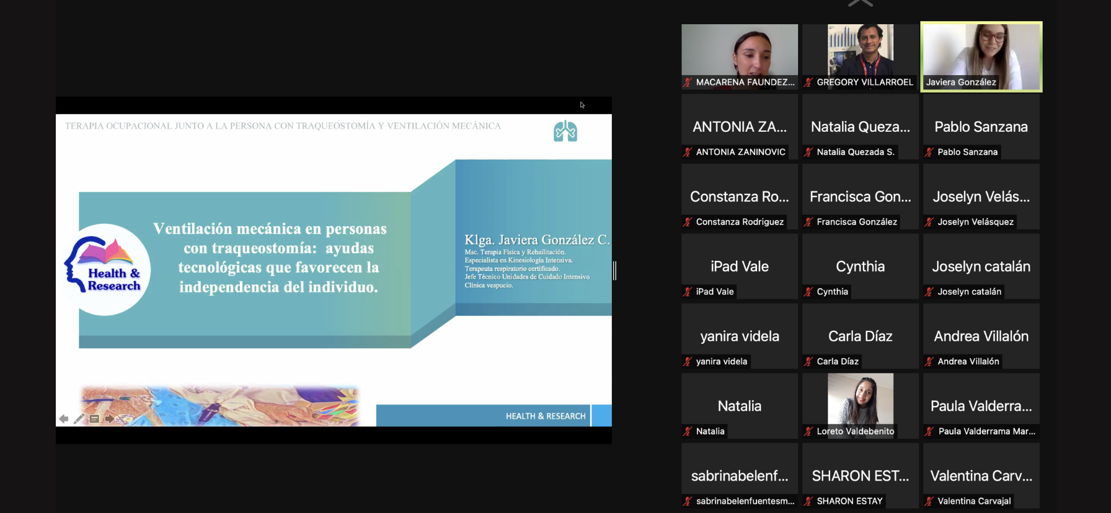Advance with the next slide arrow
The image size is (1111, 513).
(x=110, y=419)
